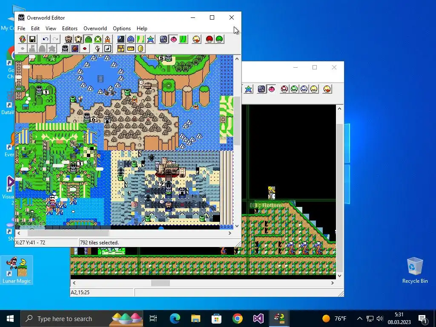Click the blue spotted mushroom in level editor
Image resolution: width=436 pixels, height=327 pixels.
(x=304, y=89)
